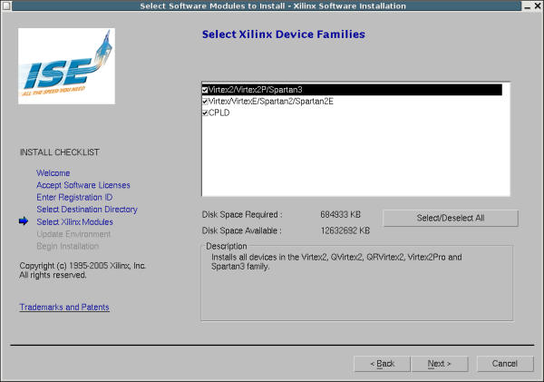The height and width of the screenshot is (382, 544).
Task: Click the Disk Space Available value 12632692 KB
Action: [x=345, y=230]
